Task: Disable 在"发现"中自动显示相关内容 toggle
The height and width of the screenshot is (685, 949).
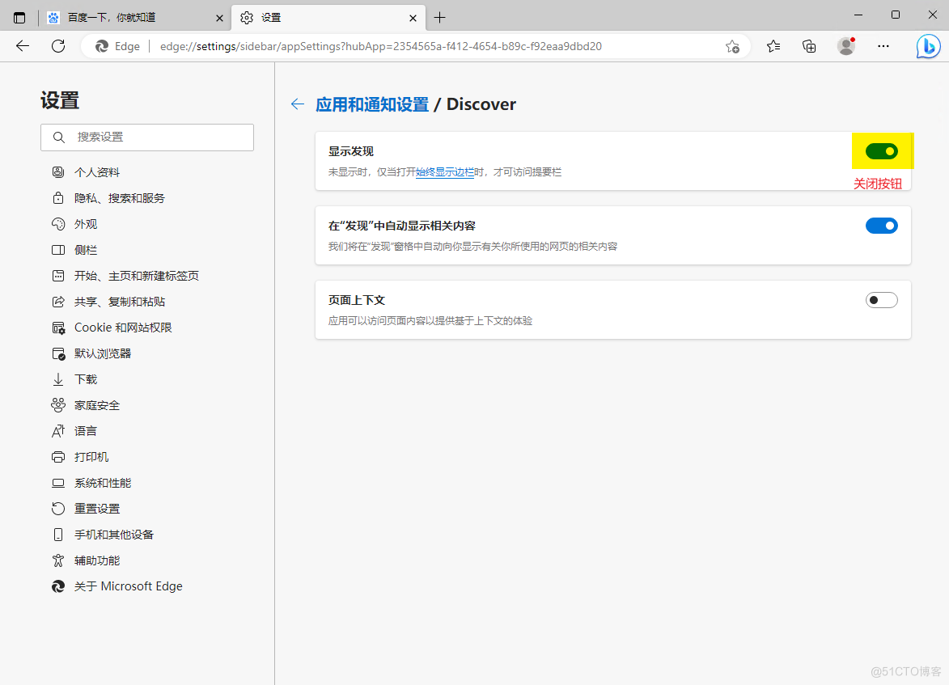Action: [881, 226]
